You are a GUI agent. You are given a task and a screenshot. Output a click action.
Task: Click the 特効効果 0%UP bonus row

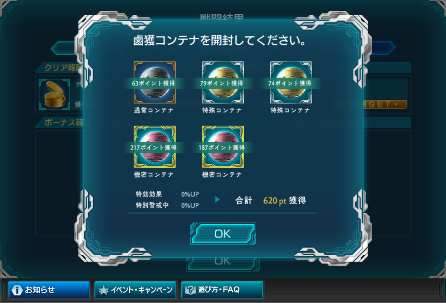point(167,194)
